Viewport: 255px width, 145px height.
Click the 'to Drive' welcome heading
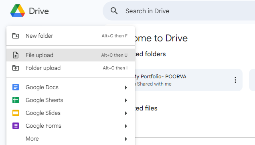(171, 38)
